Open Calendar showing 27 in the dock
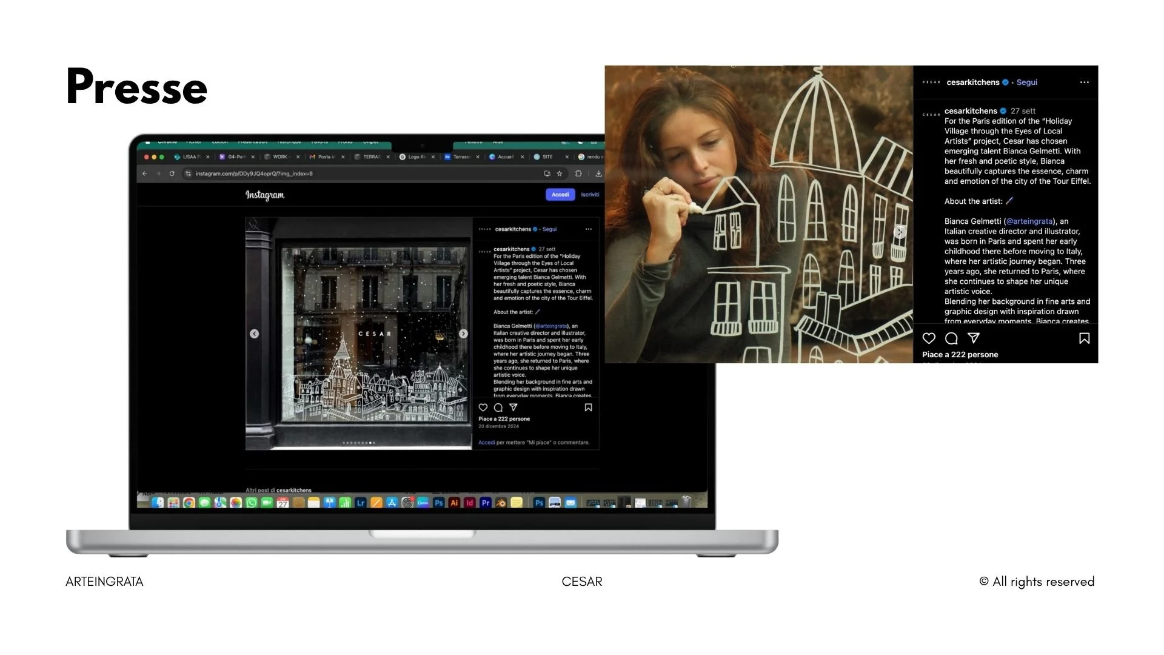This screenshot has width=1164, height=655. [283, 503]
